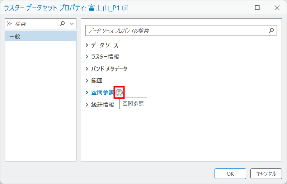Click the データ ソース heading text
Image resolution: width=287 pixels, height=184 pixels.
(104, 45)
